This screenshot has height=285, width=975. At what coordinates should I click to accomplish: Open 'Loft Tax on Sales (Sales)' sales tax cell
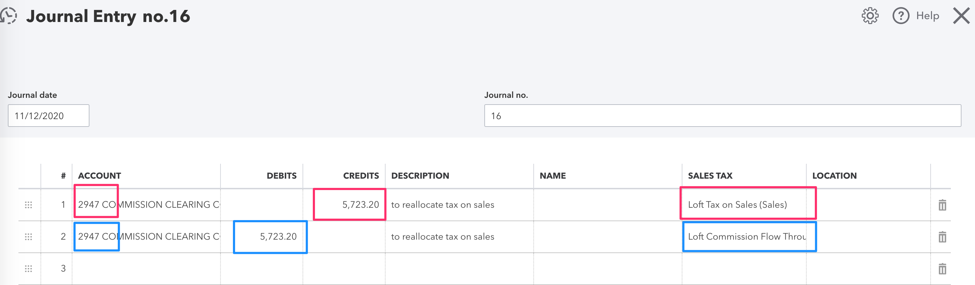[744, 205]
